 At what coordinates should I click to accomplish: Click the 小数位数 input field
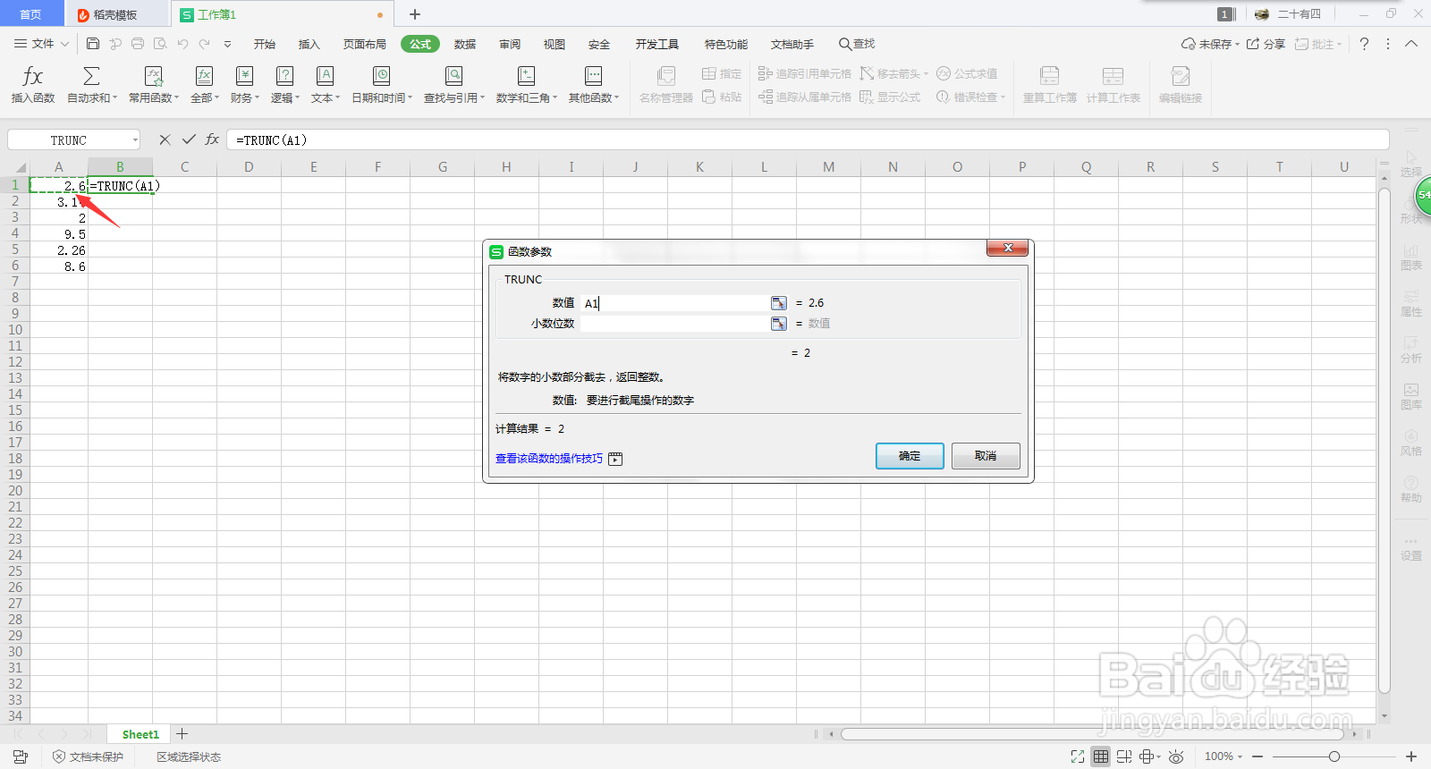click(x=675, y=324)
